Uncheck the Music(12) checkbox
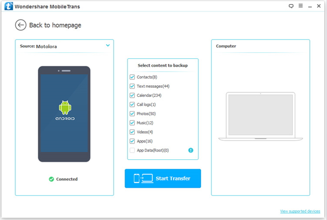This screenshot has height=220, width=327. (132, 123)
